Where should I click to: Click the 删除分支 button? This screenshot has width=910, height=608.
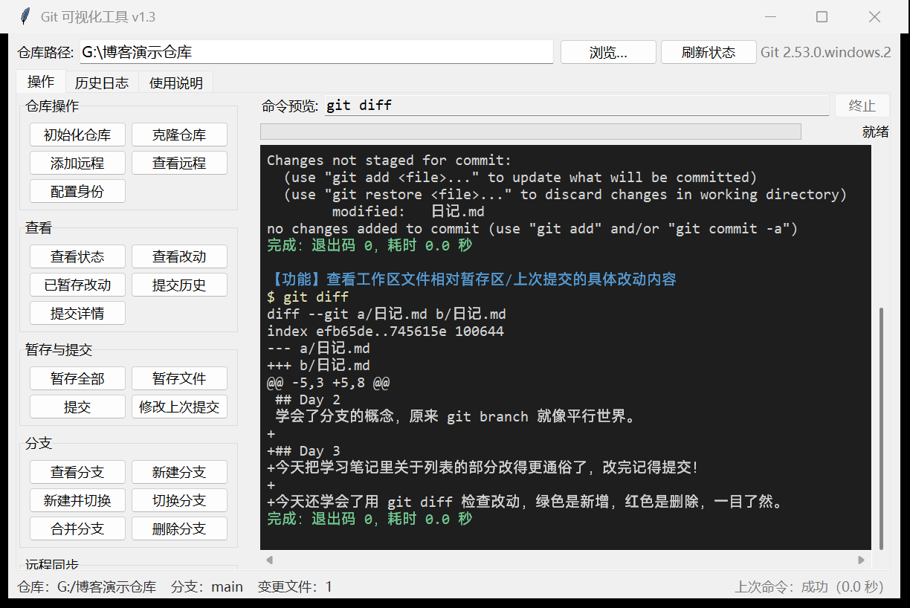click(x=179, y=529)
